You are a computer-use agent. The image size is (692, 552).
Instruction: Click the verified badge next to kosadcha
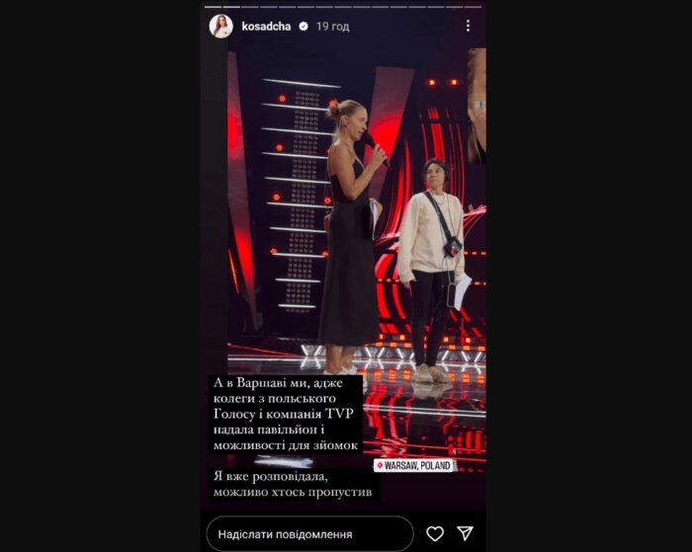tap(303, 27)
